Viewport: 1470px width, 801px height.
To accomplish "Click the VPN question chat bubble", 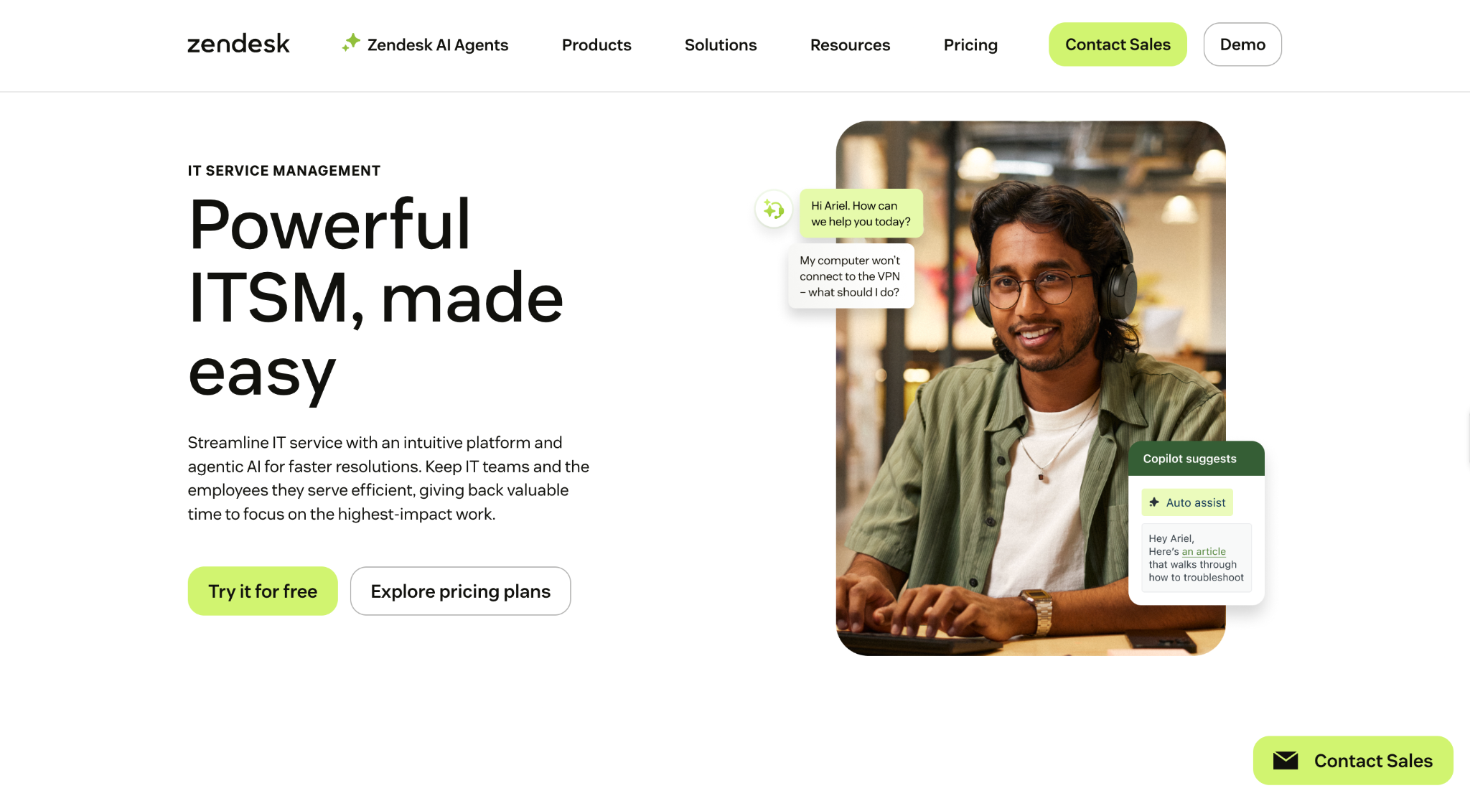I will (x=851, y=276).
